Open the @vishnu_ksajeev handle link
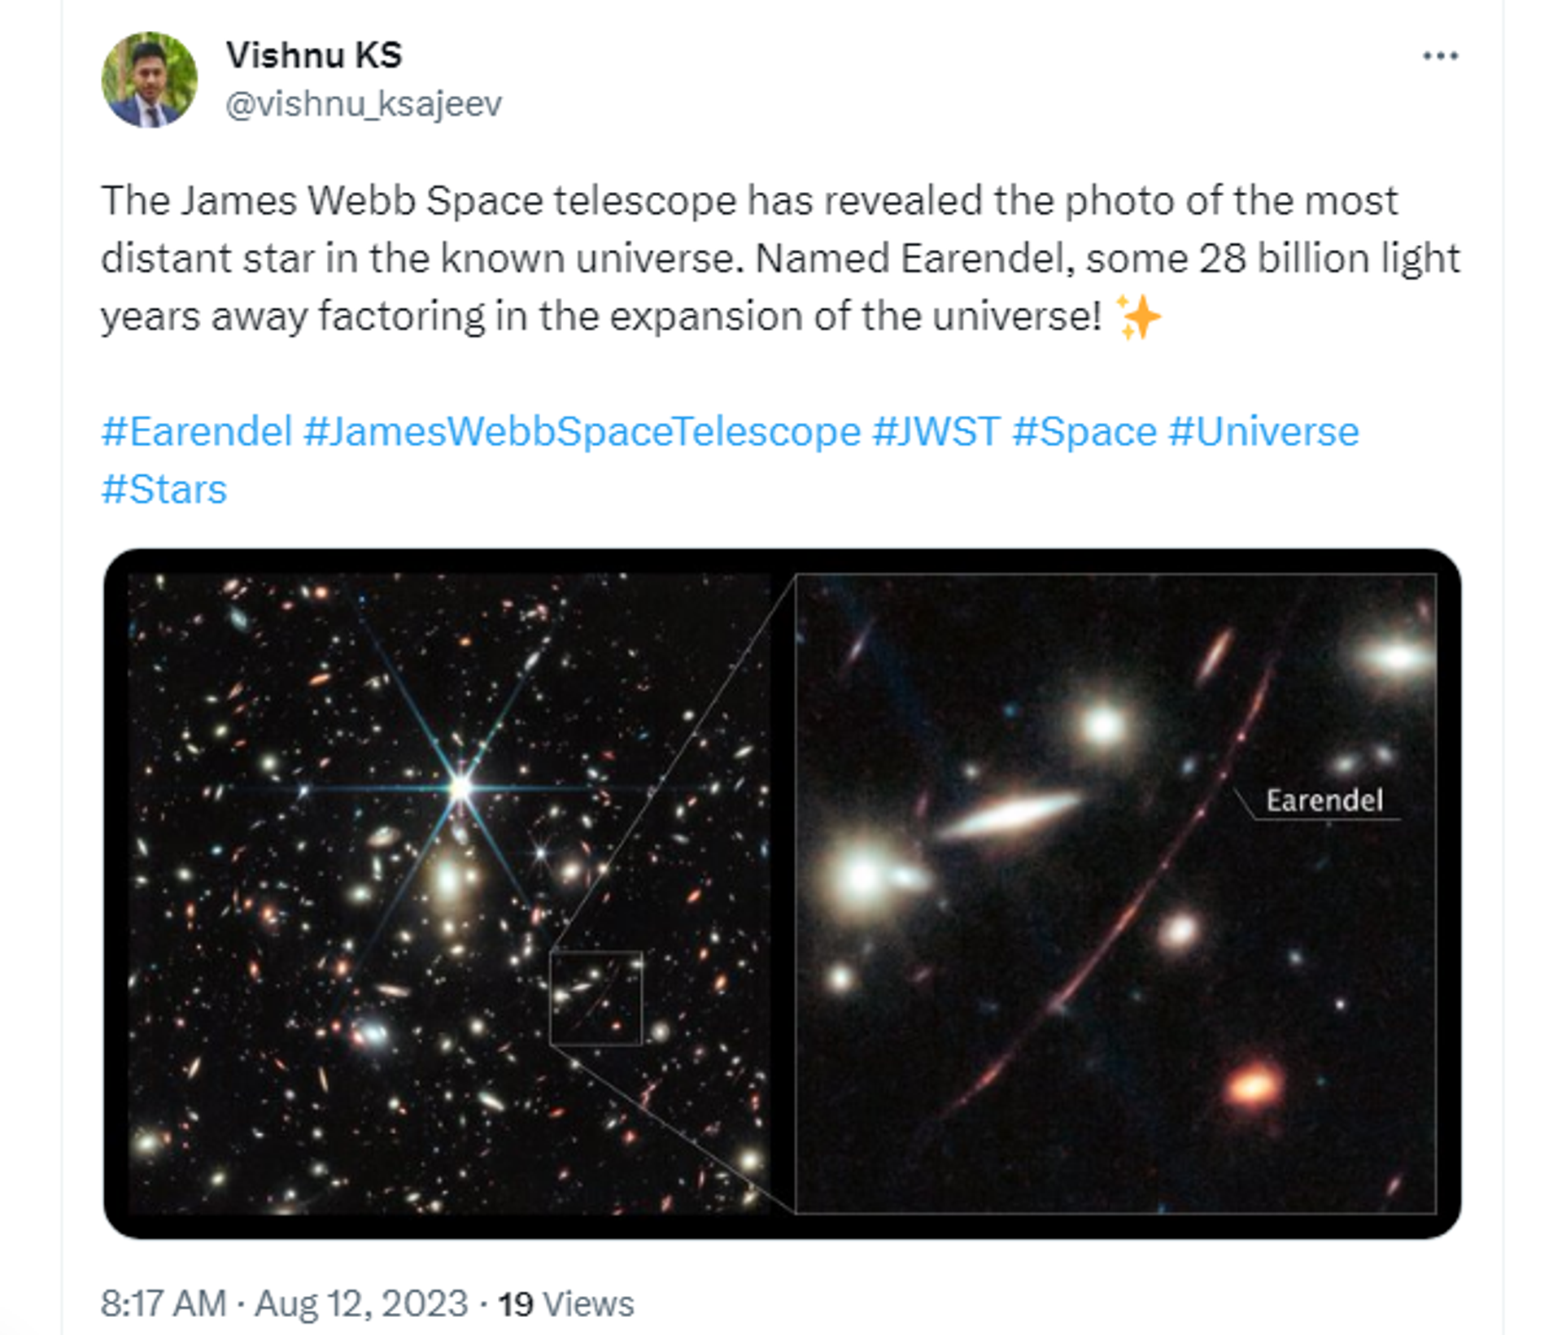Image resolution: width=1562 pixels, height=1335 pixels. tap(364, 104)
